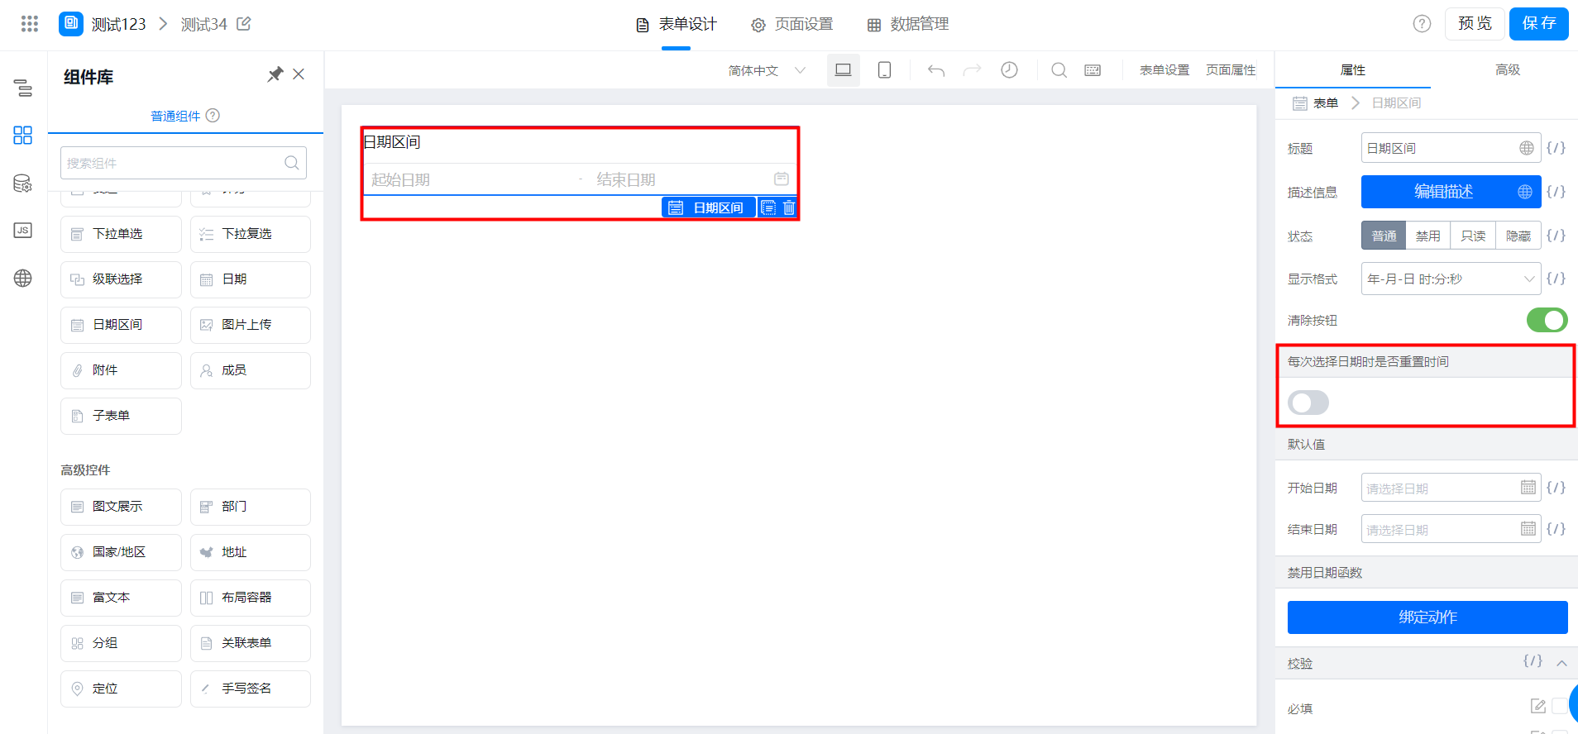Viewport: 1578px width, 734px height.
Task: Open the display format dropdown
Action: 1451,279
